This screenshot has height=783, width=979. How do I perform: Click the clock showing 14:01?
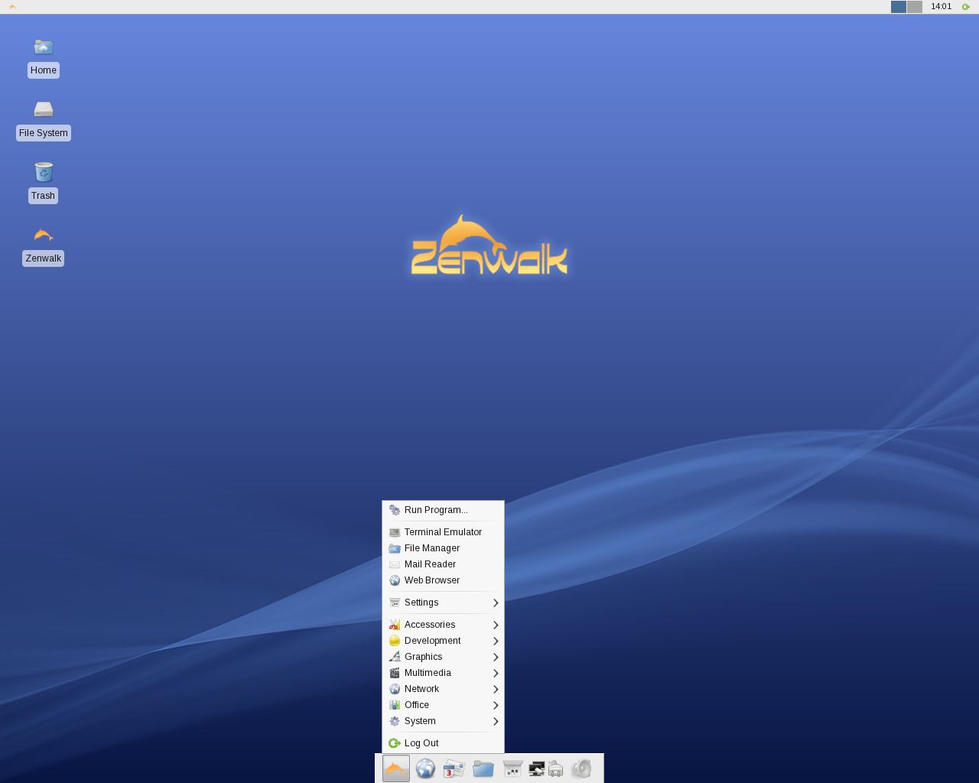[940, 6]
